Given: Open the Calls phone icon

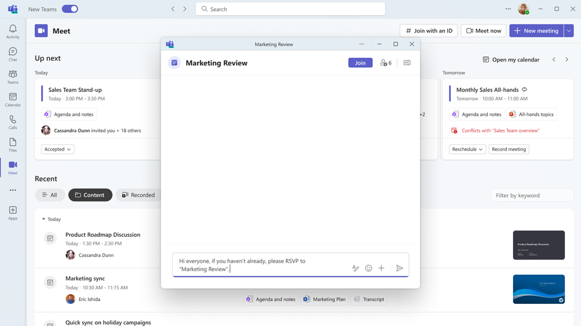Looking at the screenshot, I should point(13,122).
